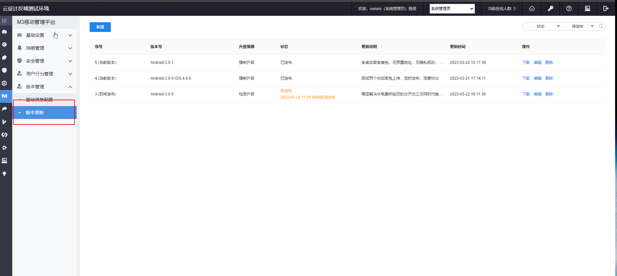
Task: Select 版本更新 submenu item
Action: pyautogui.click(x=44, y=113)
